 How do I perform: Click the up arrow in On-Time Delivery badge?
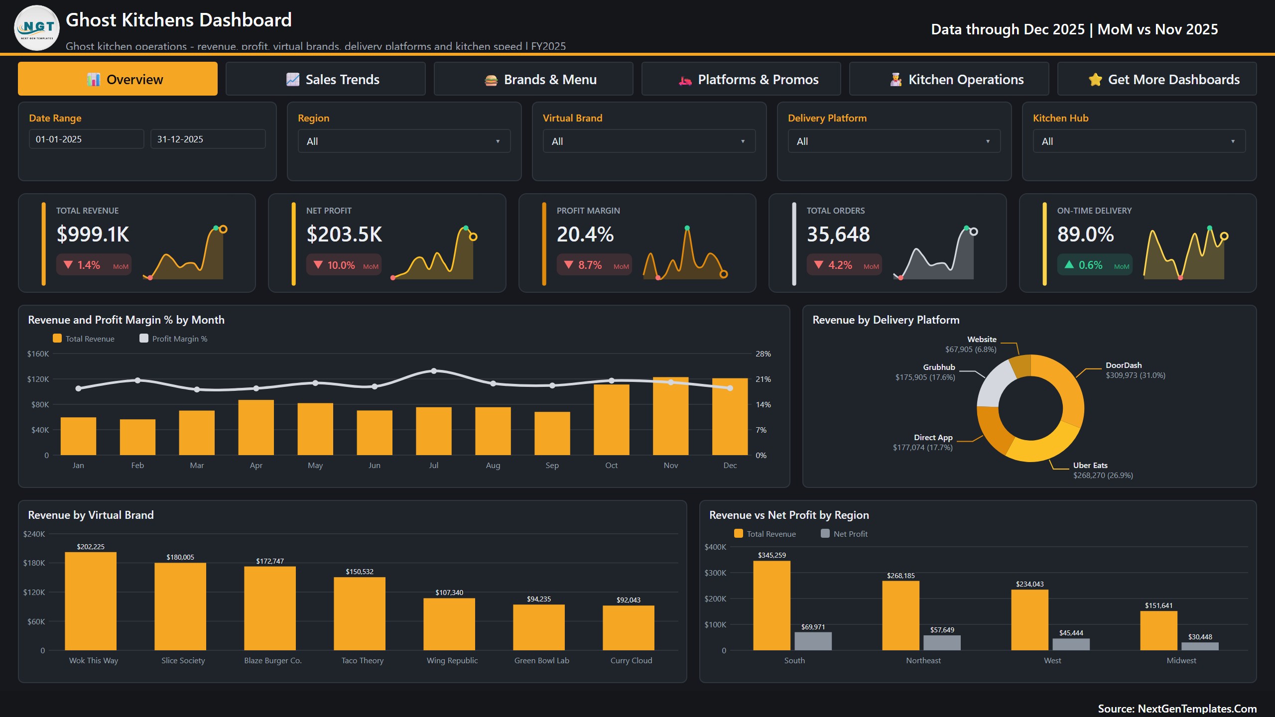pos(1069,264)
